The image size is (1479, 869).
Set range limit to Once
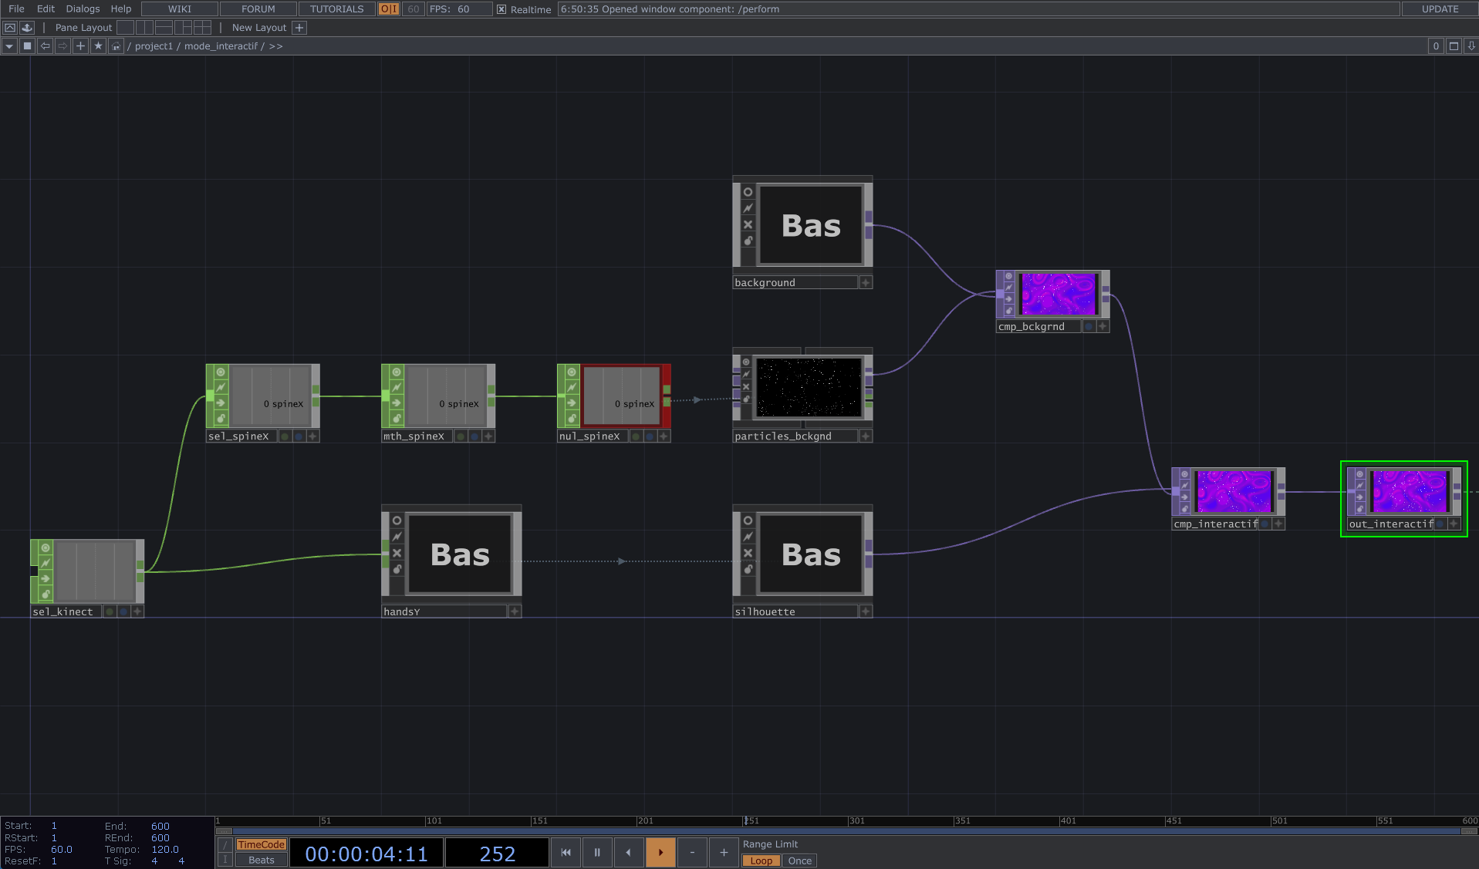coord(799,861)
